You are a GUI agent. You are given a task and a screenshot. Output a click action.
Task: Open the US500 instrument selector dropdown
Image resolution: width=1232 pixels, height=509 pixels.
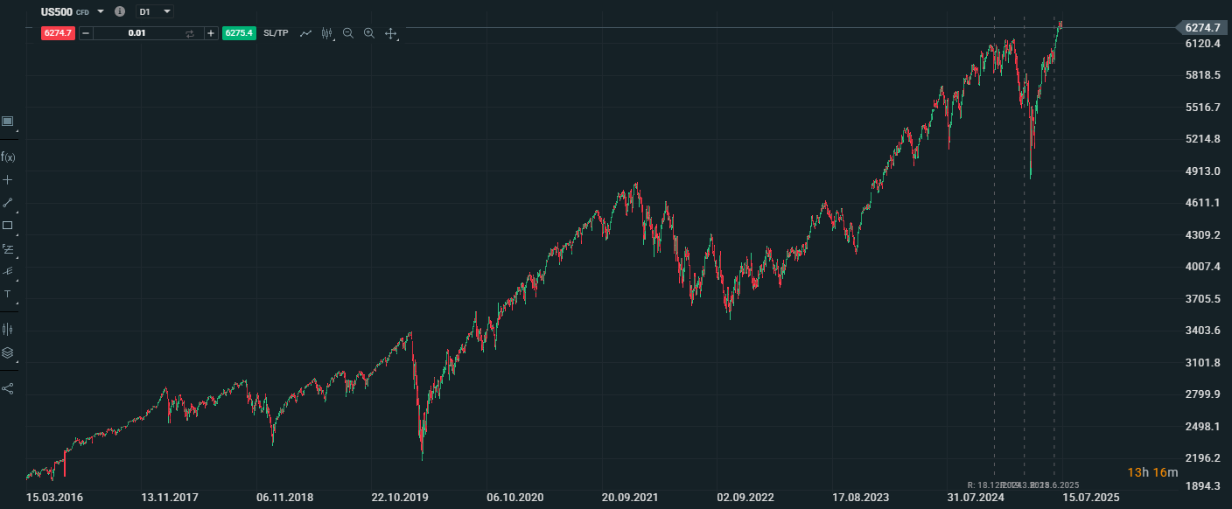coord(101,11)
